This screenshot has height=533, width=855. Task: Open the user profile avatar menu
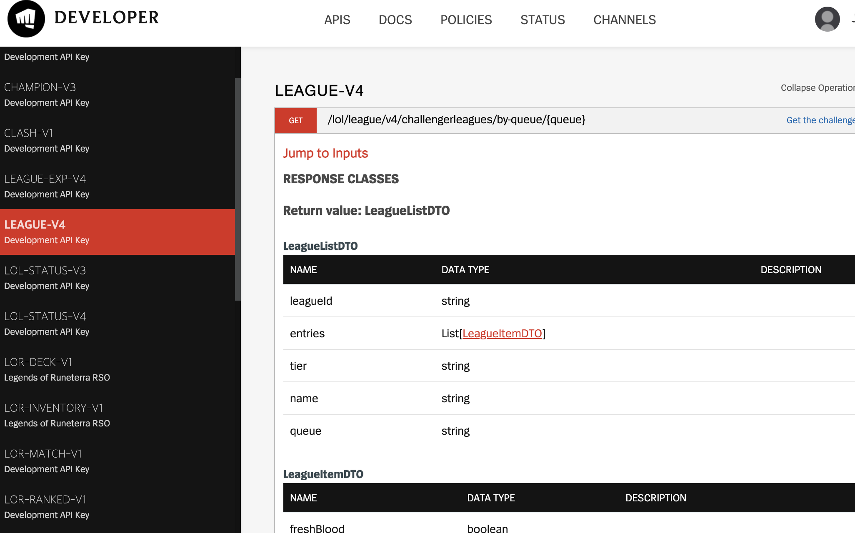(827, 19)
